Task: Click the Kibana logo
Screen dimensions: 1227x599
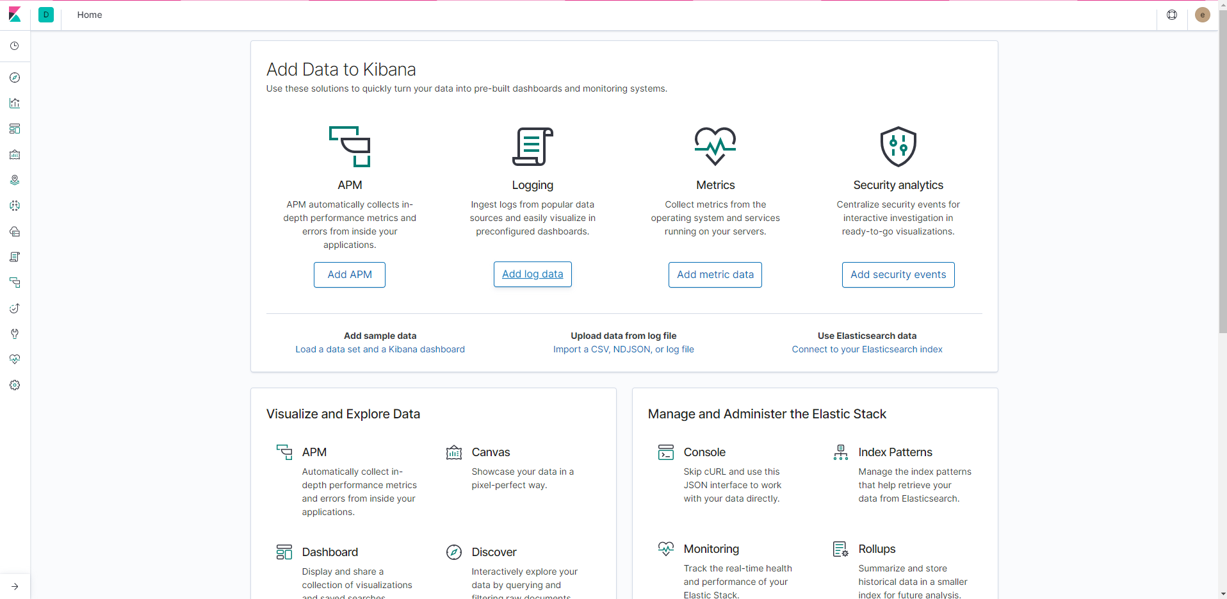Action: tap(15, 15)
